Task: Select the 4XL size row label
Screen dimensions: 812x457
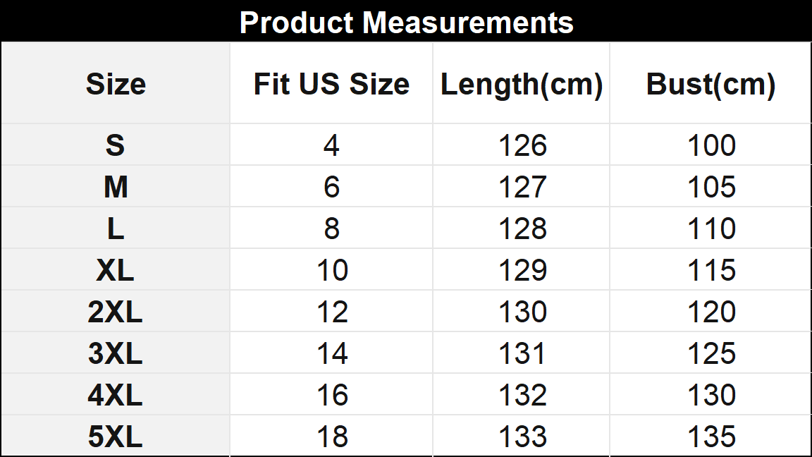Action: click(116, 396)
